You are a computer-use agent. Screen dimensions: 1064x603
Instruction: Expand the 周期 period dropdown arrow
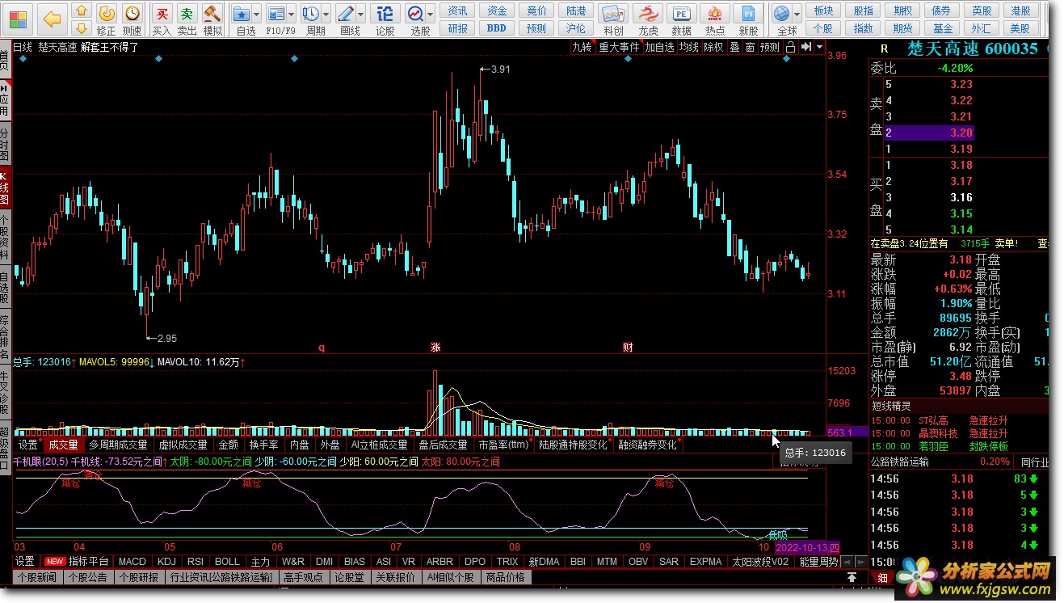pos(326,15)
